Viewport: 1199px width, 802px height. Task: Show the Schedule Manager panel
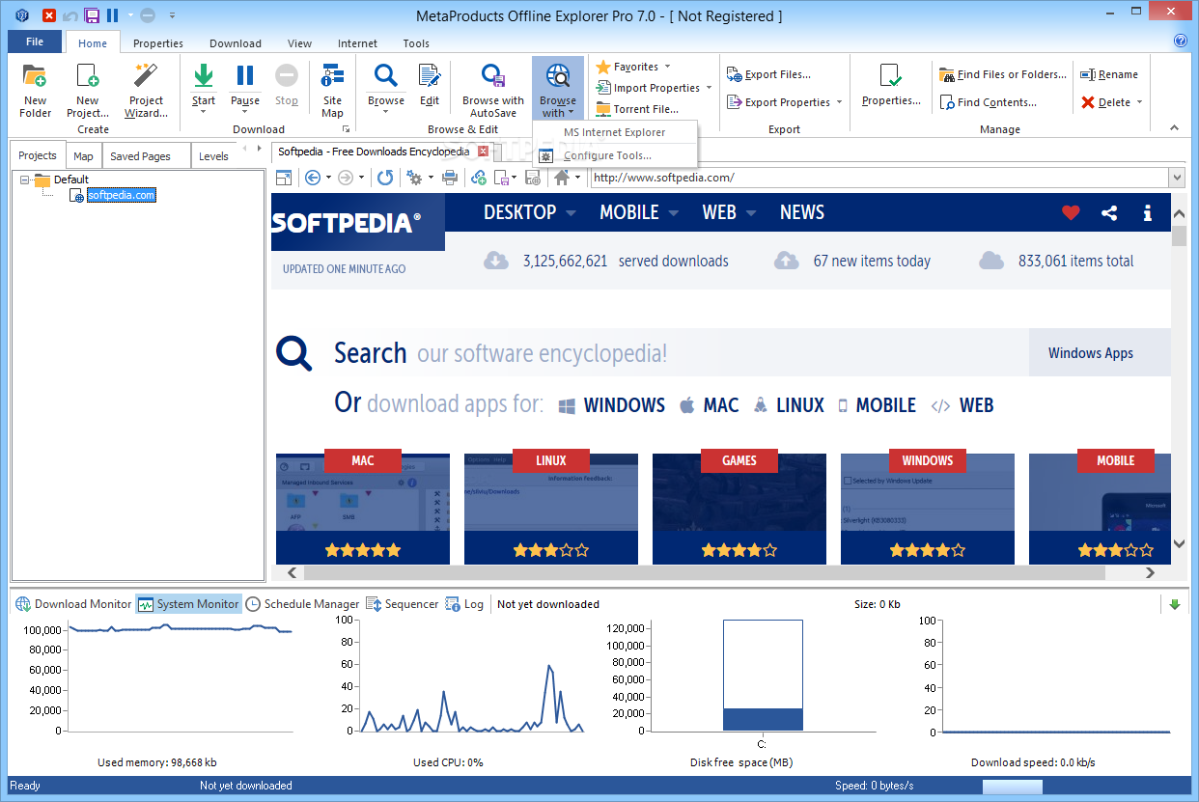[302, 604]
